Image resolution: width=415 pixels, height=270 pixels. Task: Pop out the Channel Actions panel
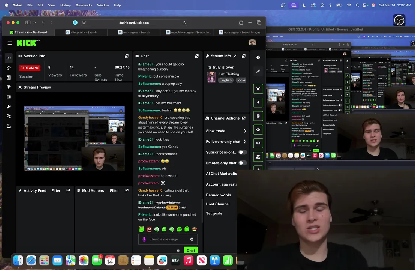244,118
